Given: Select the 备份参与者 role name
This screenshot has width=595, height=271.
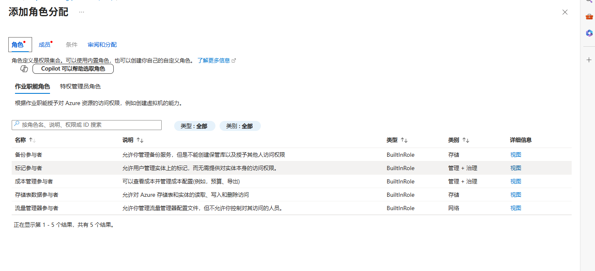Looking at the screenshot, I should (x=28, y=155).
